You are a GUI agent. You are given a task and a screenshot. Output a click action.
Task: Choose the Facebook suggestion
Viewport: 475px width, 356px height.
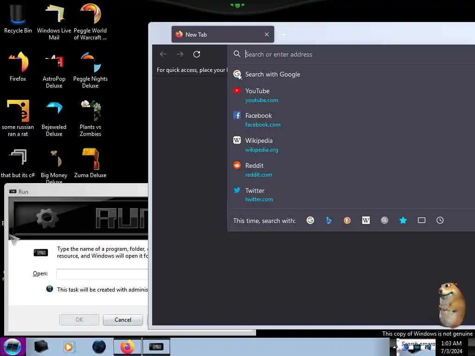click(x=352, y=120)
